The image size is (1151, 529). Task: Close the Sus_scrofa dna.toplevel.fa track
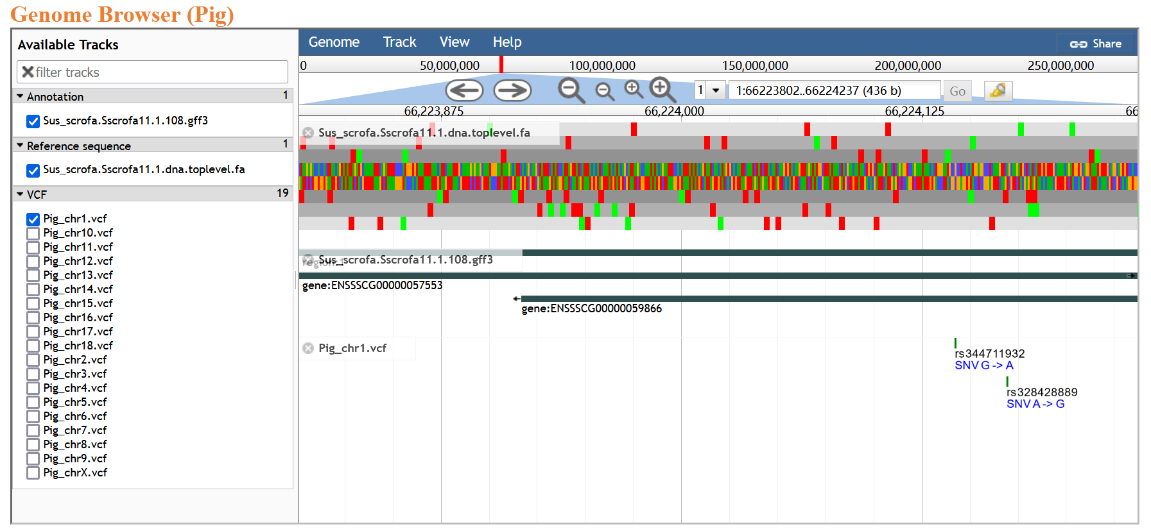[308, 133]
